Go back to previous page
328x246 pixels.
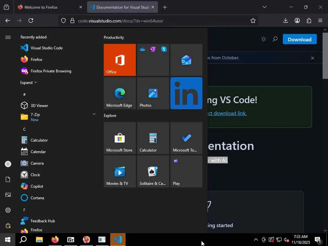pyautogui.click(x=8, y=20)
